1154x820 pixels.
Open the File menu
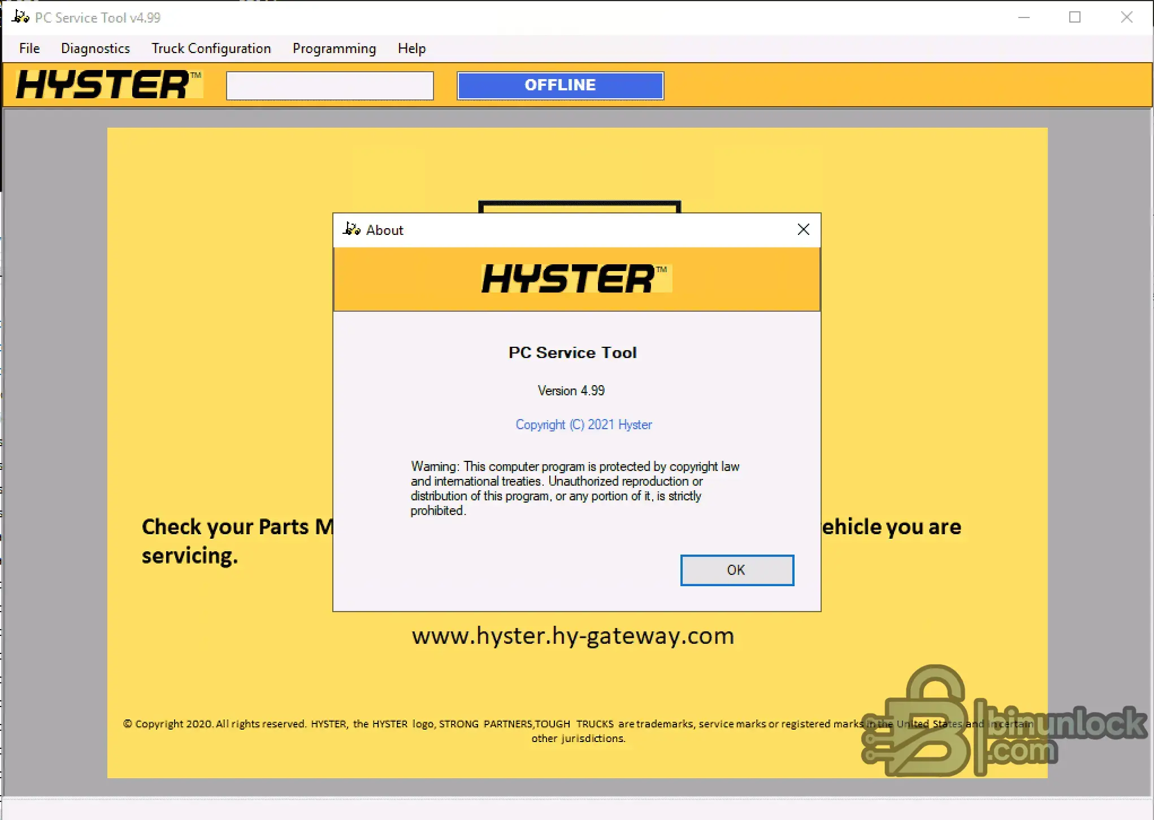click(x=29, y=49)
